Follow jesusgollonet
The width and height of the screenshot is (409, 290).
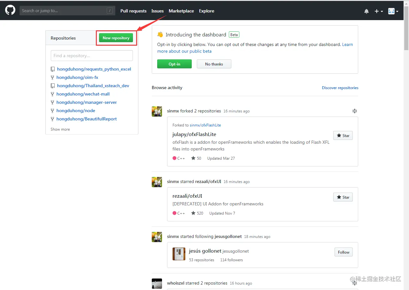tap(344, 252)
